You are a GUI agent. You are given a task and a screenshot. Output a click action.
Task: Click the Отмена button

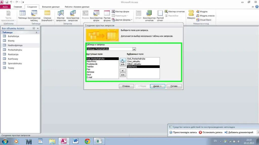(126, 86)
